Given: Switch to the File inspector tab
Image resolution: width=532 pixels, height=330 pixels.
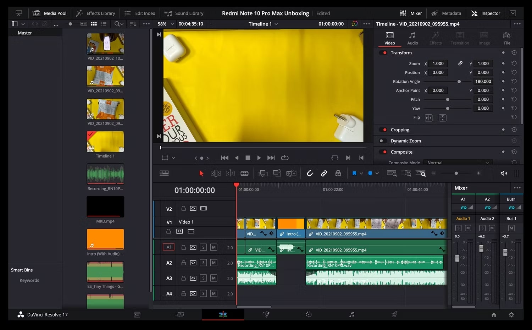Looking at the screenshot, I should point(507,38).
